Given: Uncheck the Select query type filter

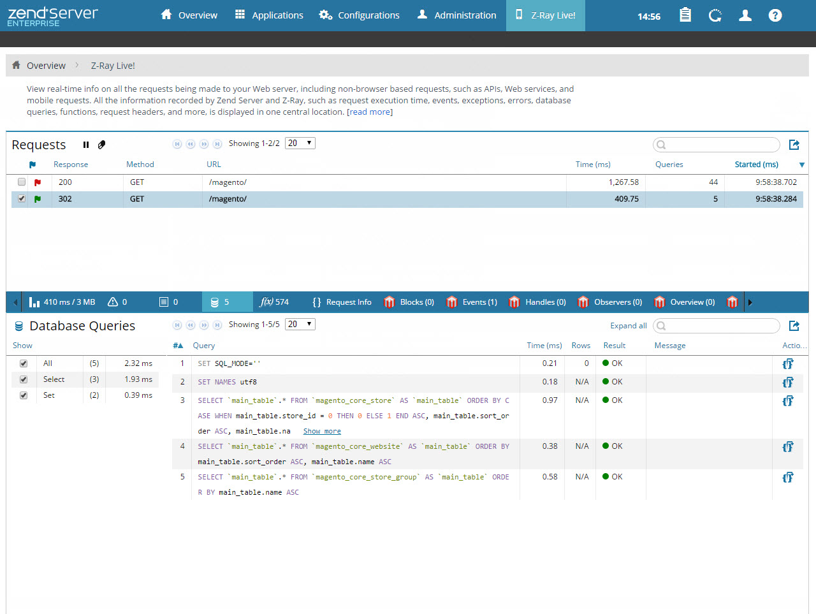Looking at the screenshot, I should [24, 379].
